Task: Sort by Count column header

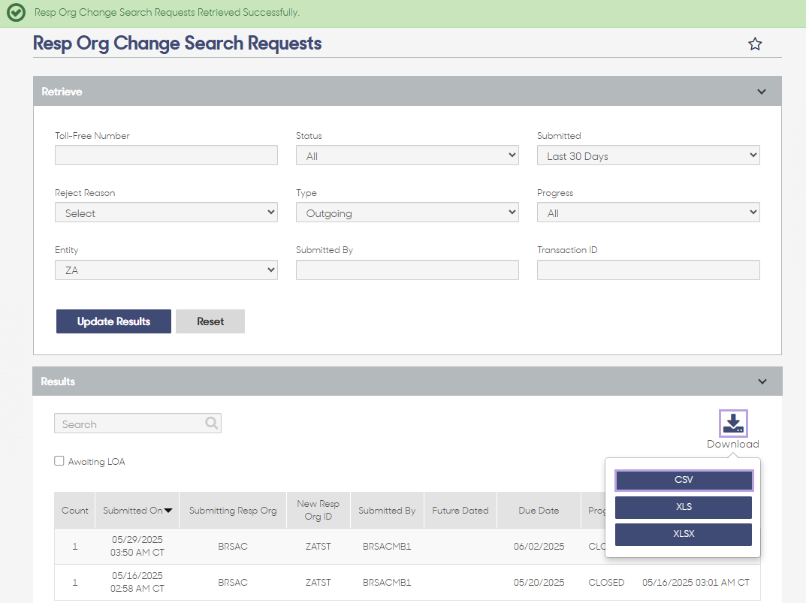Action: click(x=74, y=511)
